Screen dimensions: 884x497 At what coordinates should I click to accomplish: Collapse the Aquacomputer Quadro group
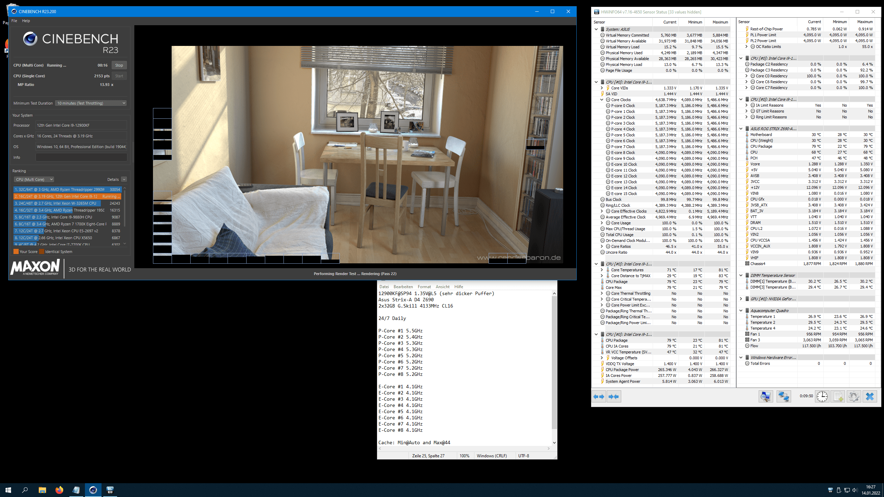(741, 311)
